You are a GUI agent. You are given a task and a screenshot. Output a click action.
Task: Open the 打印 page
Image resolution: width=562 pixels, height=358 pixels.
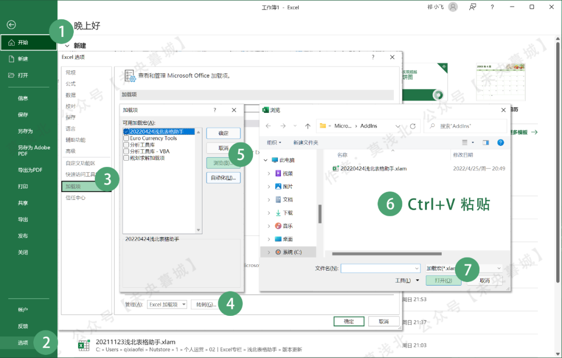pyautogui.click(x=23, y=186)
